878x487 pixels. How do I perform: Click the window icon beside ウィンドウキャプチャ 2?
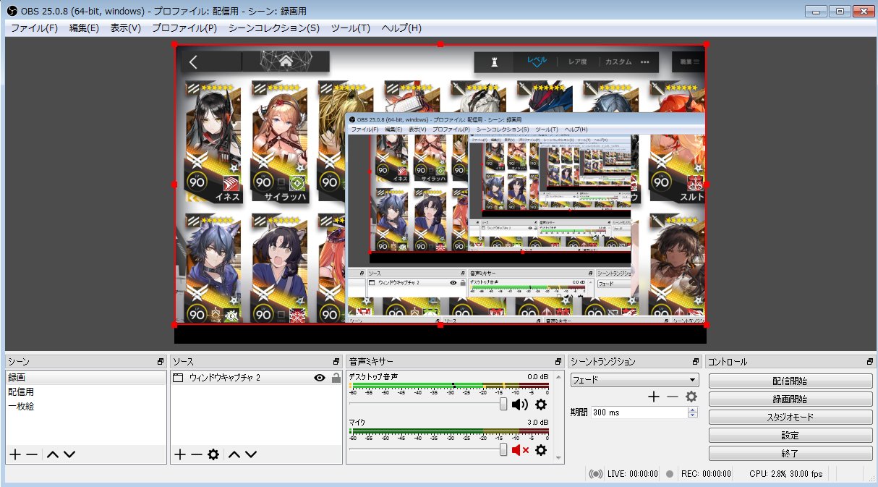[179, 378]
